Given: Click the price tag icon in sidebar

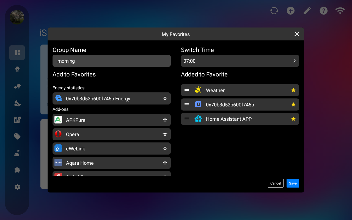Looking at the screenshot, I should 17,136.
